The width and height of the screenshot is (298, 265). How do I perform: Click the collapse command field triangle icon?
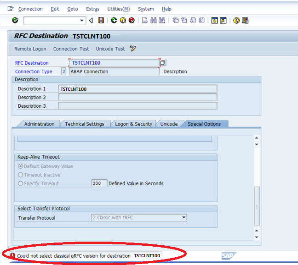click(x=91, y=20)
